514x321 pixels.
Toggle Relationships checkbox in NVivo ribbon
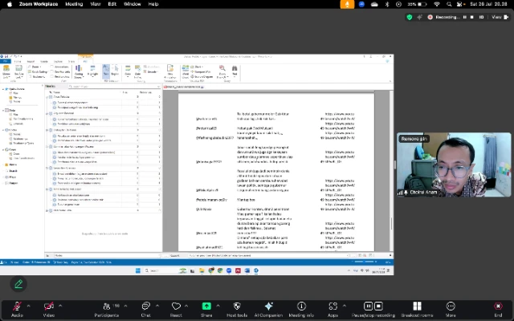[52, 77]
